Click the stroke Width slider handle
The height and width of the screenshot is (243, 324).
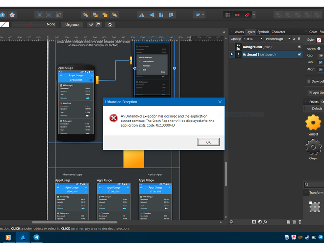pyautogui.click(x=319, y=49)
